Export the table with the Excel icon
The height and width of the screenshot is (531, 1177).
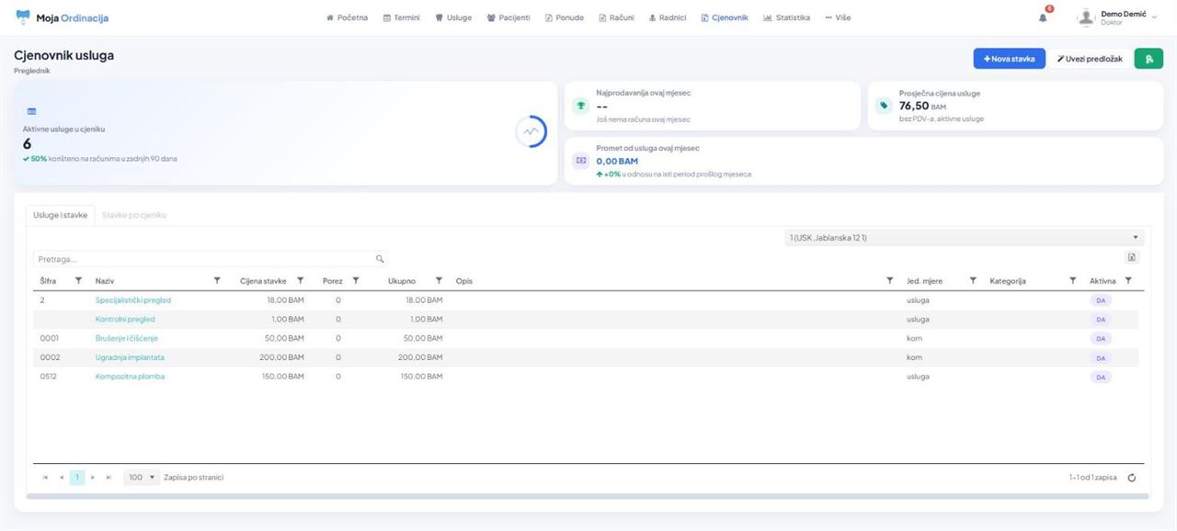click(1132, 258)
